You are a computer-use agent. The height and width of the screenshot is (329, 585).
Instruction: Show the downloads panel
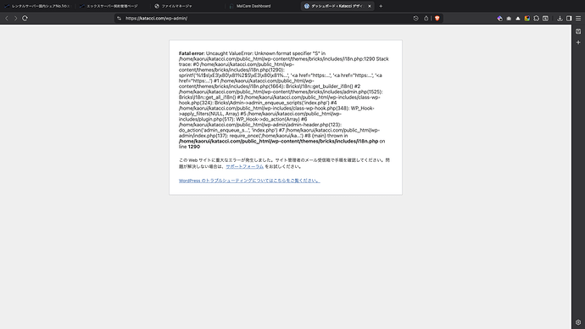[560, 19]
